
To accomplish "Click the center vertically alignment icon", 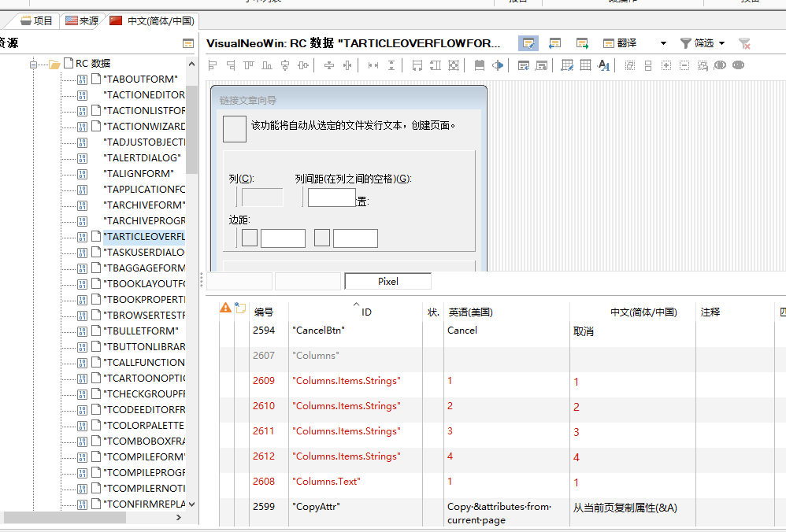I will (x=302, y=65).
